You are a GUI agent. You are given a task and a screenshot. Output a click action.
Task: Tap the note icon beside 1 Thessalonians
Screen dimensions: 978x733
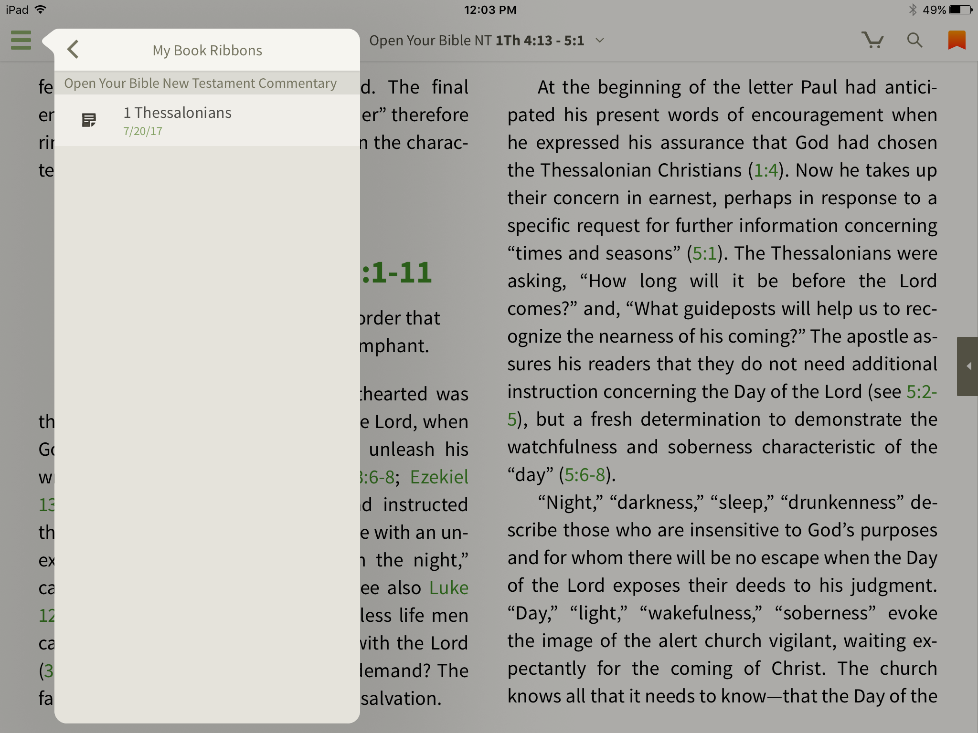click(89, 120)
